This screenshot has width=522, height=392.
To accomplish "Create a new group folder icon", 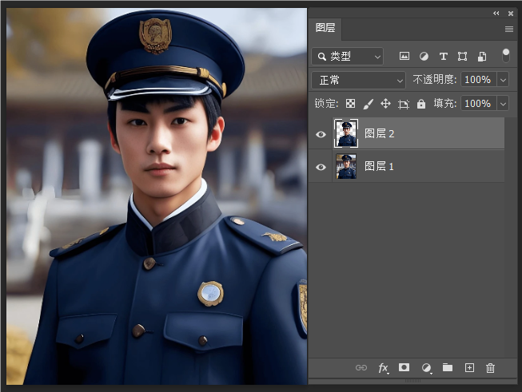I will (448, 367).
